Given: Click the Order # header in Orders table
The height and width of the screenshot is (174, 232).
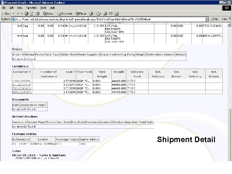Looking at the screenshot, I should point(18,54).
